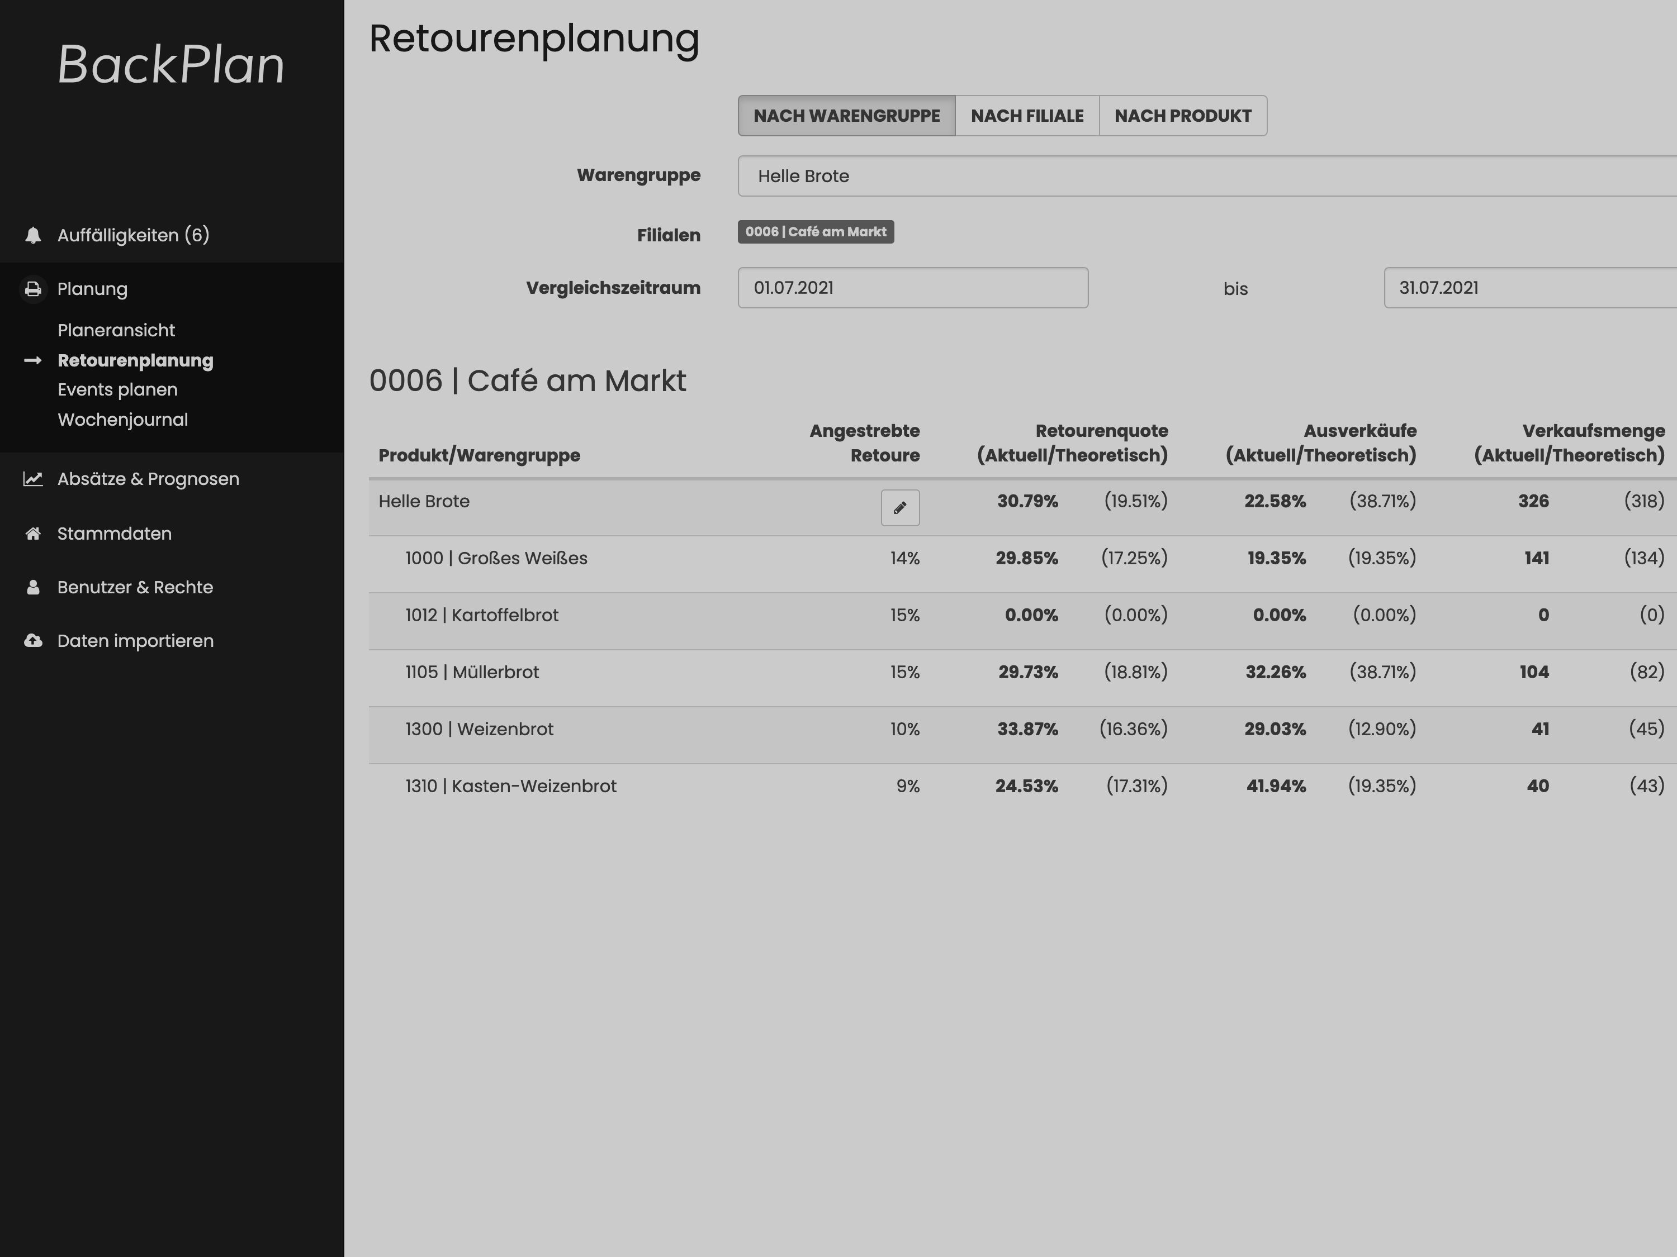Screen dimensions: 1677x1257
Task: Click the pencil edit icon for Helle Brote
Action: [900, 508]
